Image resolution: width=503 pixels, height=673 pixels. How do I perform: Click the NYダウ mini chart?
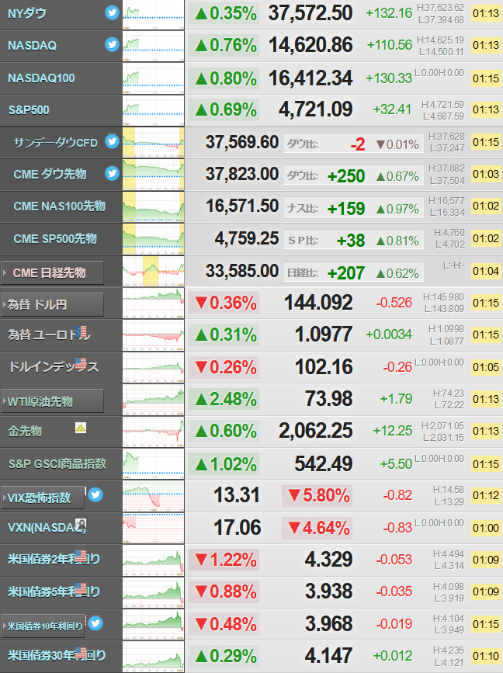coord(153,15)
